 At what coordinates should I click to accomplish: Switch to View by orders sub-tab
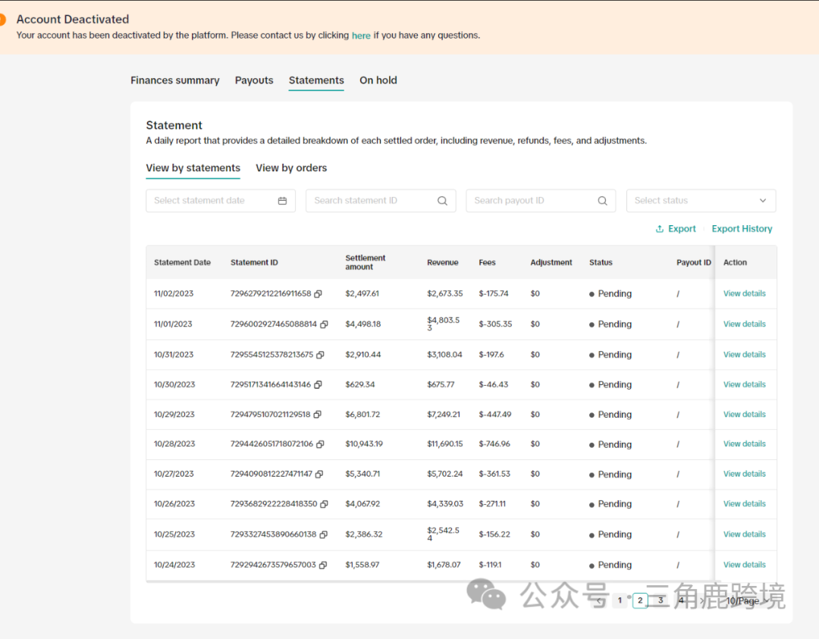(x=291, y=168)
